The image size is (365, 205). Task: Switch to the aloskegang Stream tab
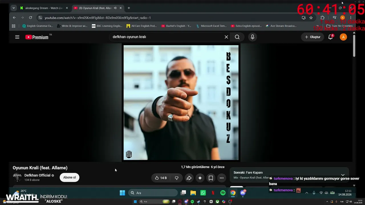[x=44, y=8]
